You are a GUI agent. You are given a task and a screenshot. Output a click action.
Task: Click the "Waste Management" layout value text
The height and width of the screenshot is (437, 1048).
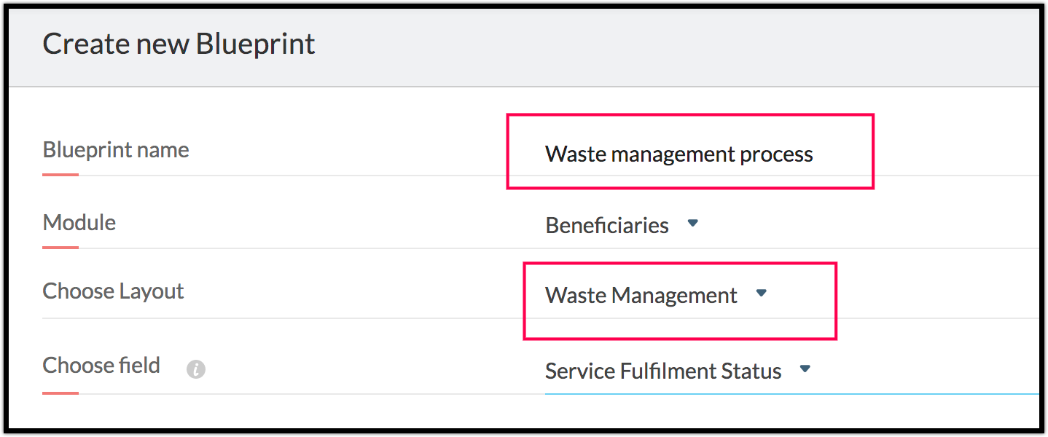pyautogui.click(x=641, y=295)
